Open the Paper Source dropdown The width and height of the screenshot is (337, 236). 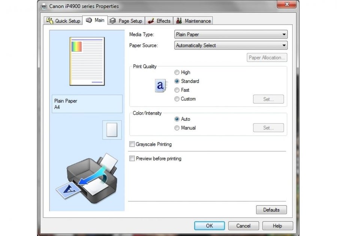[x=231, y=45]
